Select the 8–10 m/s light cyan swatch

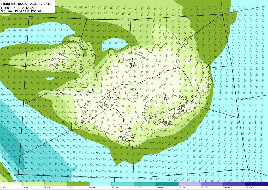pyautogui.click(x=100, y=184)
